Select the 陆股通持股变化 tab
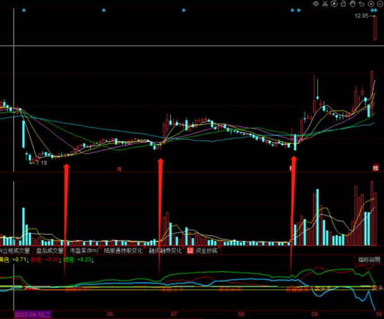This screenshot has width=384, height=319. point(123,251)
